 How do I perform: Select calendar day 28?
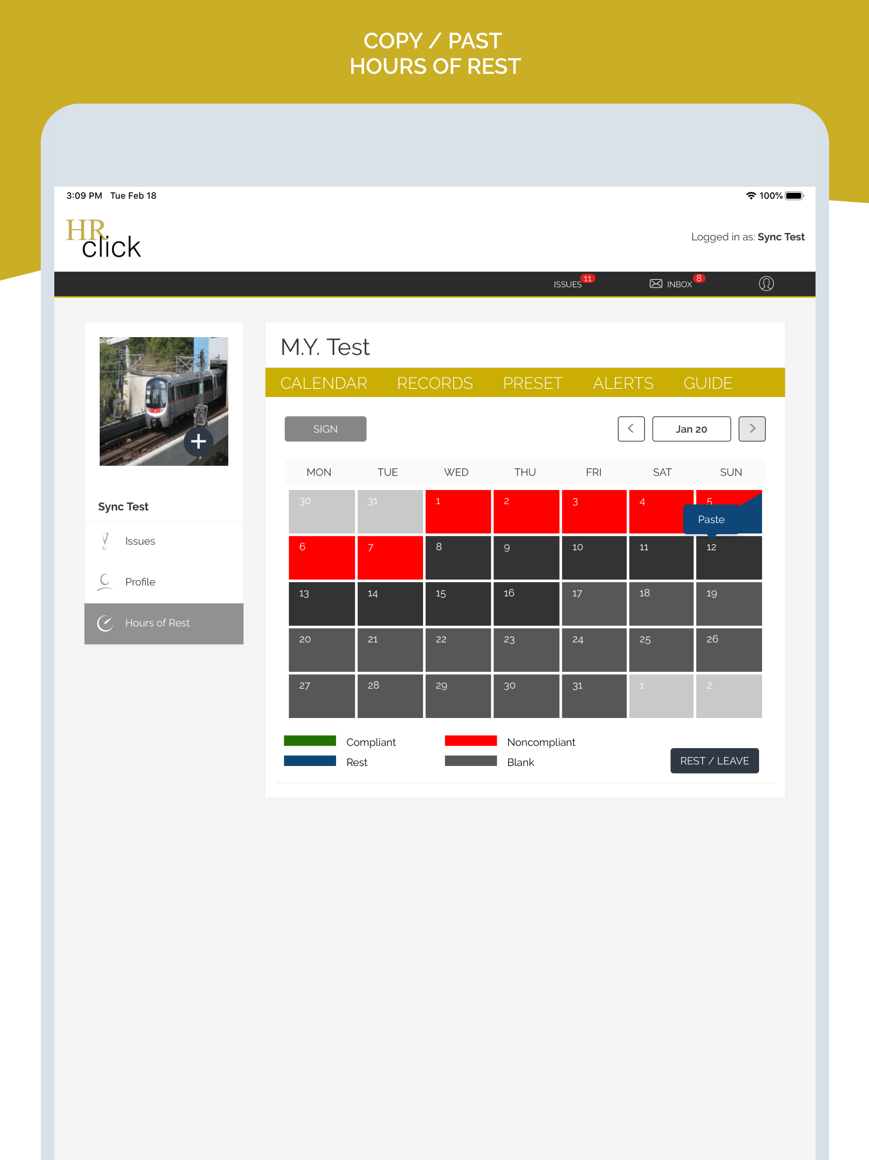[390, 696]
